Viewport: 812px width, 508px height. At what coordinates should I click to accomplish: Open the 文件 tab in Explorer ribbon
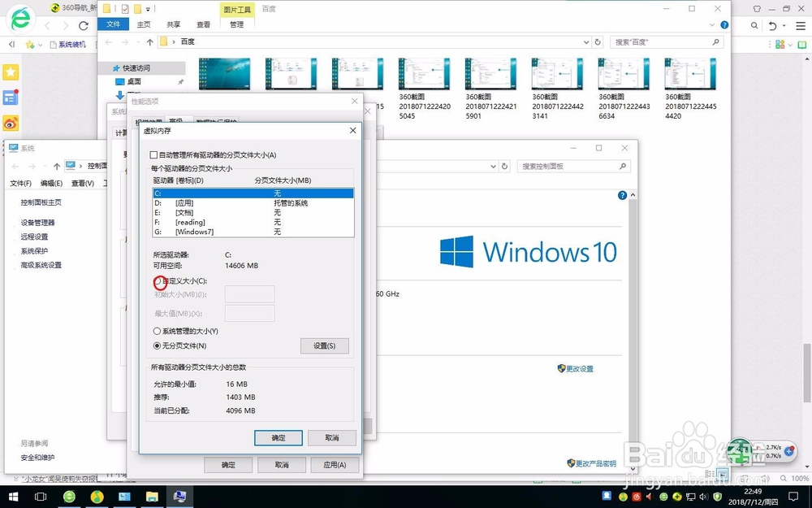coord(114,24)
